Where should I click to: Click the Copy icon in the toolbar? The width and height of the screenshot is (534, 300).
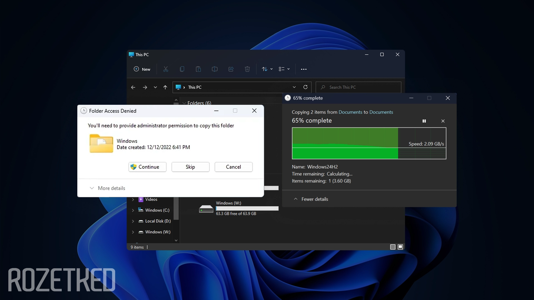pos(182,69)
